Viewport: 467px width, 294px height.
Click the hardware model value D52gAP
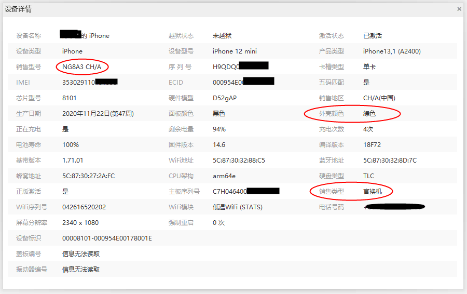tap(225, 98)
